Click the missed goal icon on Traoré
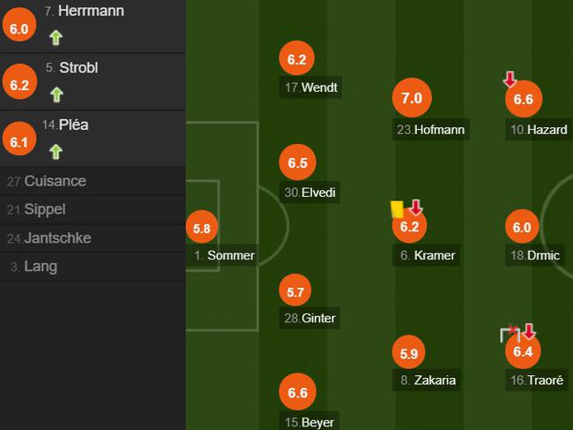This screenshot has width=573, height=430. pyautogui.click(x=509, y=333)
